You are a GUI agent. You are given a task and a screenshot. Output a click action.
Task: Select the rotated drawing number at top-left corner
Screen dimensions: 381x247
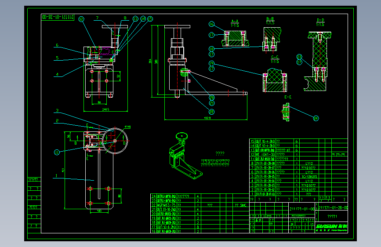tap(58, 17)
